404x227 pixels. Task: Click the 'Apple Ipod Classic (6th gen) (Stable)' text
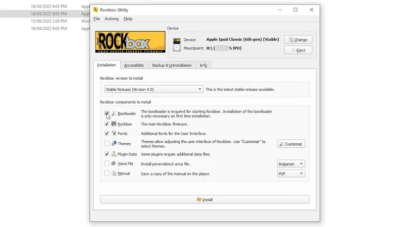[242, 39]
